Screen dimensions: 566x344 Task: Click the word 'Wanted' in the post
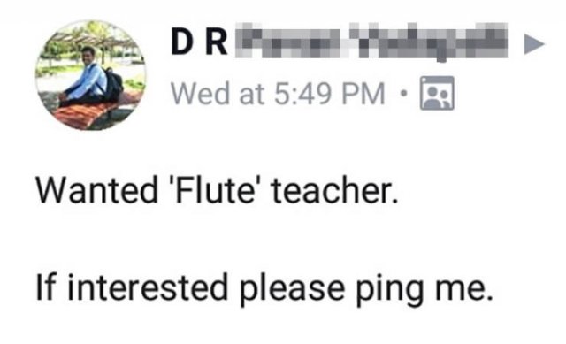pos(97,190)
